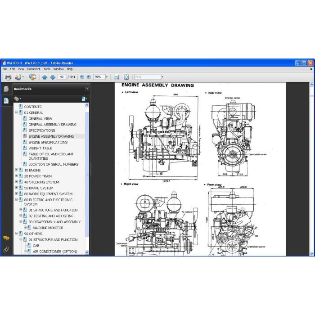The width and height of the screenshot is (315, 315).
Task: Click the Create PDF online toolbar icon
Action: [x=18, y=77]
